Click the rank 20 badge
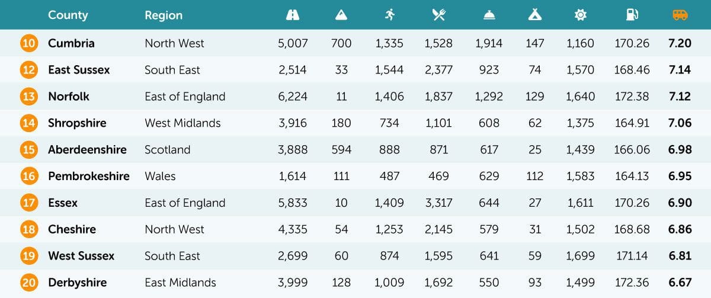Screen dimensions: 711x298 (28, 283)
